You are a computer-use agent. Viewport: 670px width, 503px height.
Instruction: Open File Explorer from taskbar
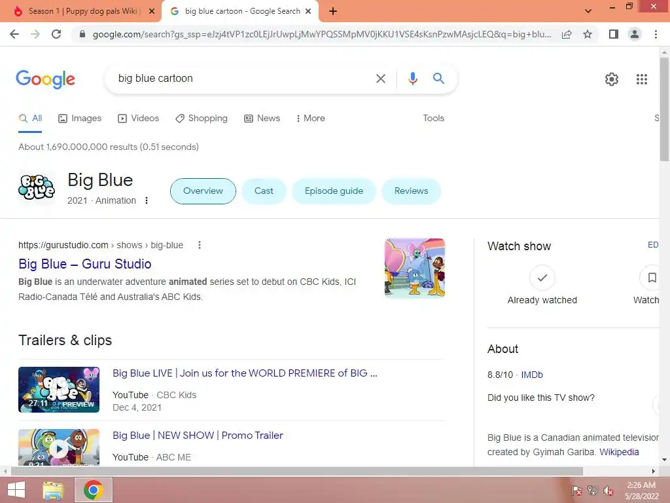(x=53, y=490)
